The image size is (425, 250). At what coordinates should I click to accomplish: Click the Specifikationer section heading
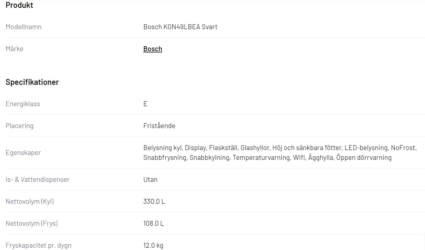click(32, 82)
